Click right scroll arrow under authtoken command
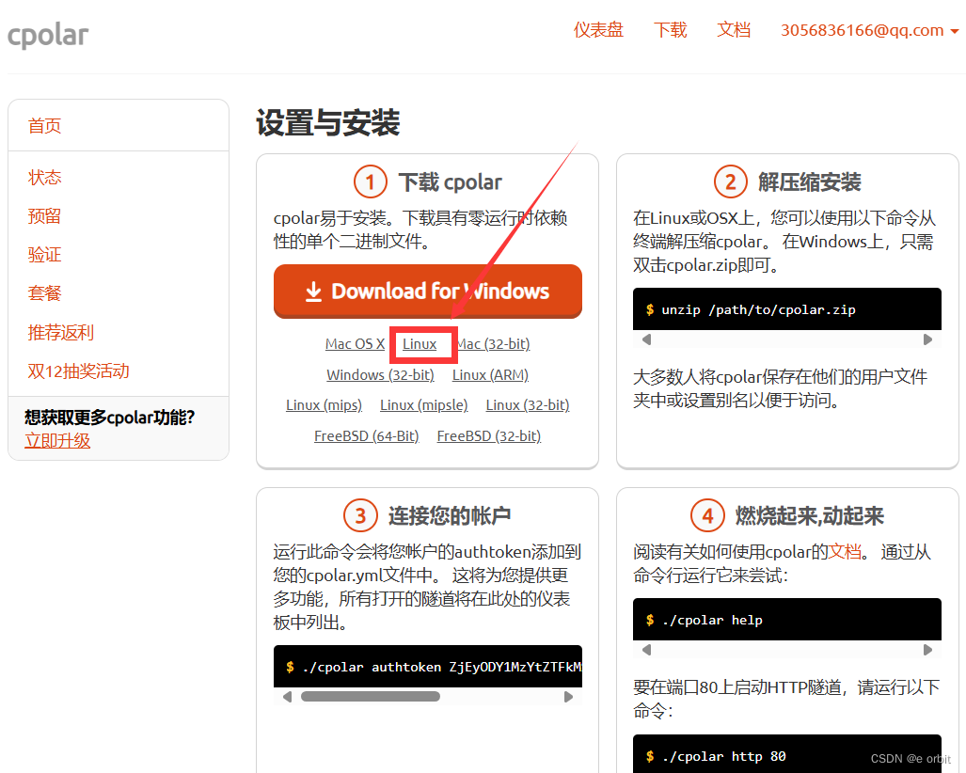 pyautogui.click(x=568, y=697)
